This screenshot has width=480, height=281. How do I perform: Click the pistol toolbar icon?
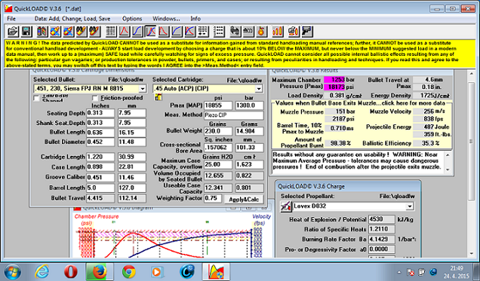(306, 32)
